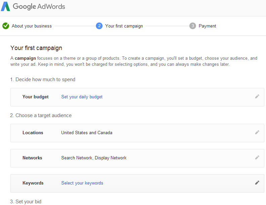Expand the Your budget row
This screenshot has height=205, width=266.
(x=137, y=97)
